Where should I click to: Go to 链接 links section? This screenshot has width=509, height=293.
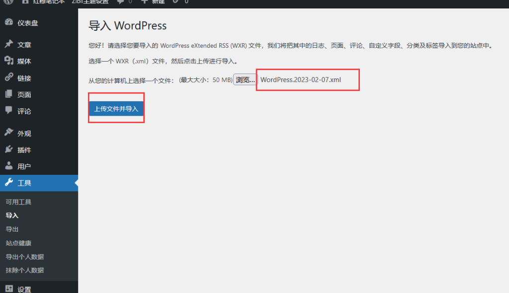pos(24,78)
